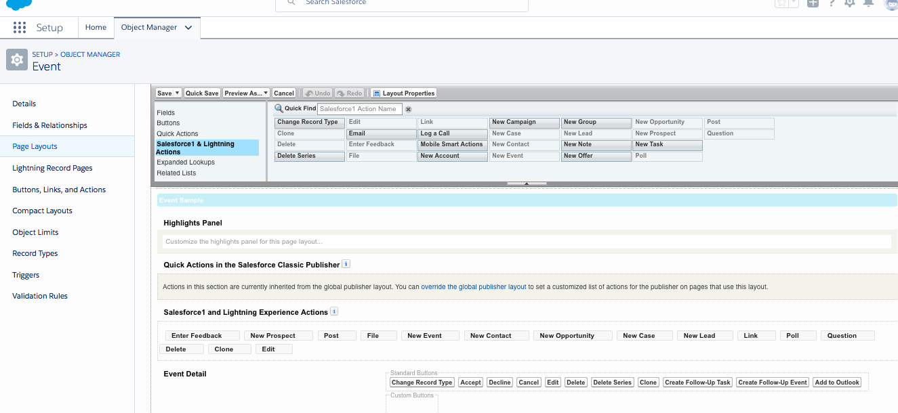898x413 pixels.
Task: Open the setup gear icon in header
Action: coord(850,3)
